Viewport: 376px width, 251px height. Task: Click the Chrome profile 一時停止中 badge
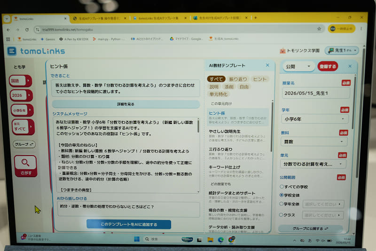click(x=342, y=29)
